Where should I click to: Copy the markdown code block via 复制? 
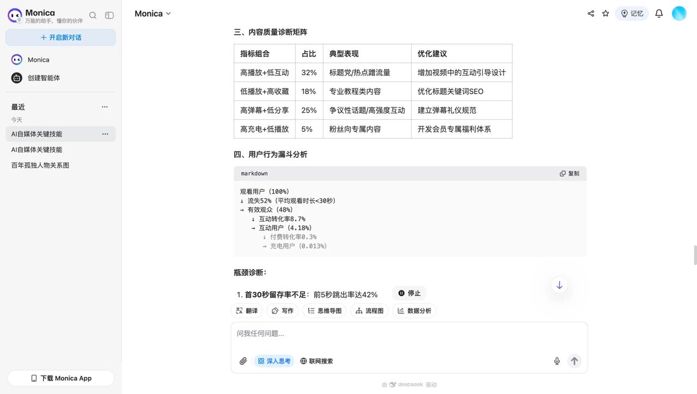pos(570,174)
